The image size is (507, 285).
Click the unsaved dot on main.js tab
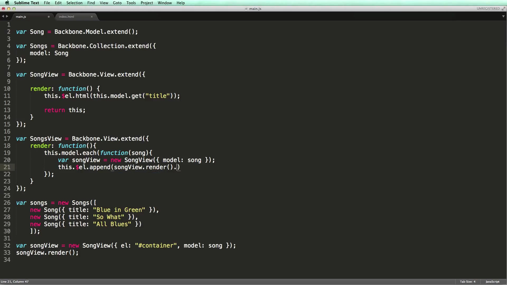point(49,17)
